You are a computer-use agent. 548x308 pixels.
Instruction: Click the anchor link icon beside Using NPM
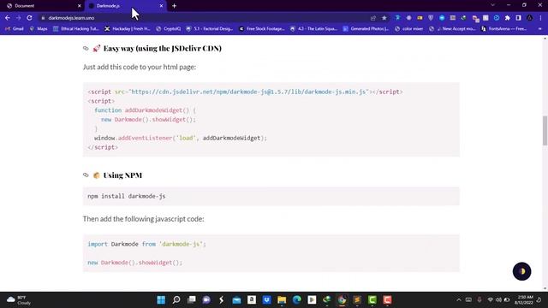click(x=86, y=175)
